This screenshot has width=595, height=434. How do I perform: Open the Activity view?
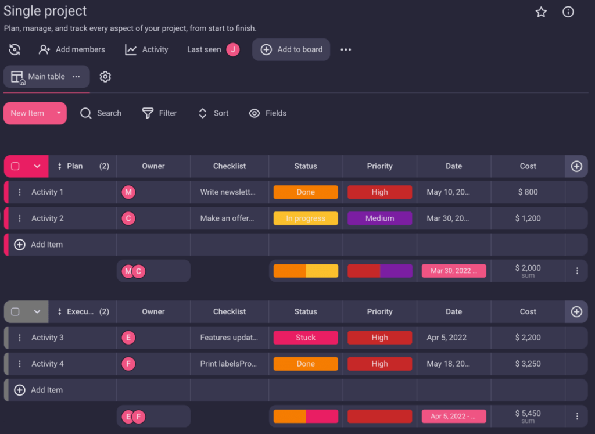click(x=146, y=50)
